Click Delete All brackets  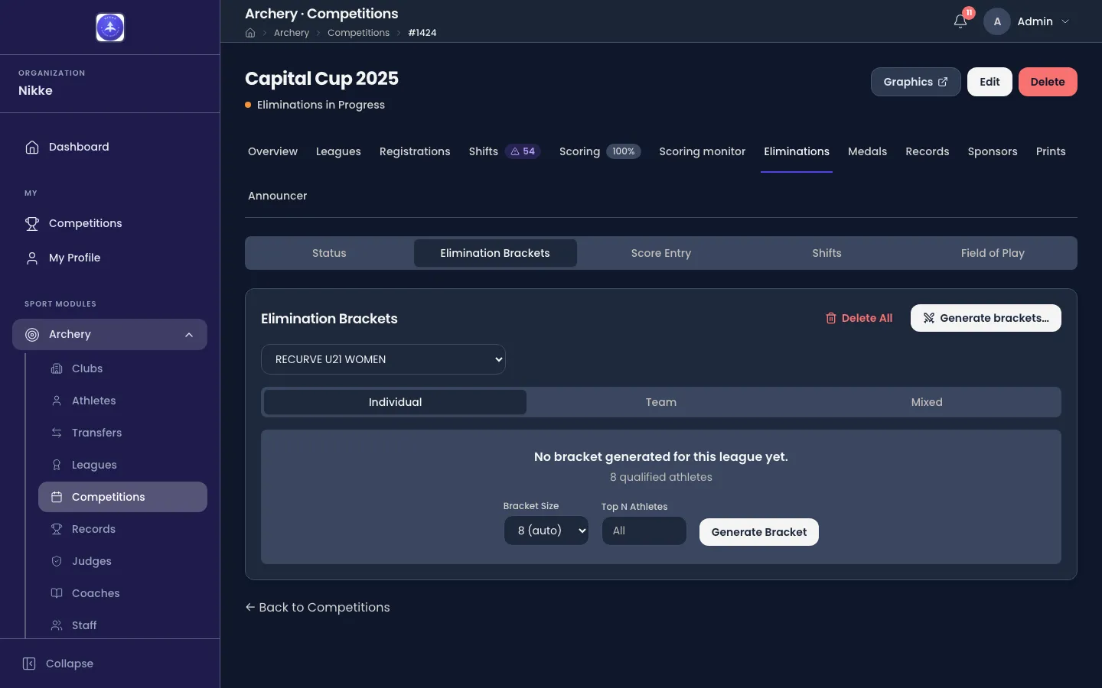pos(859,318)
